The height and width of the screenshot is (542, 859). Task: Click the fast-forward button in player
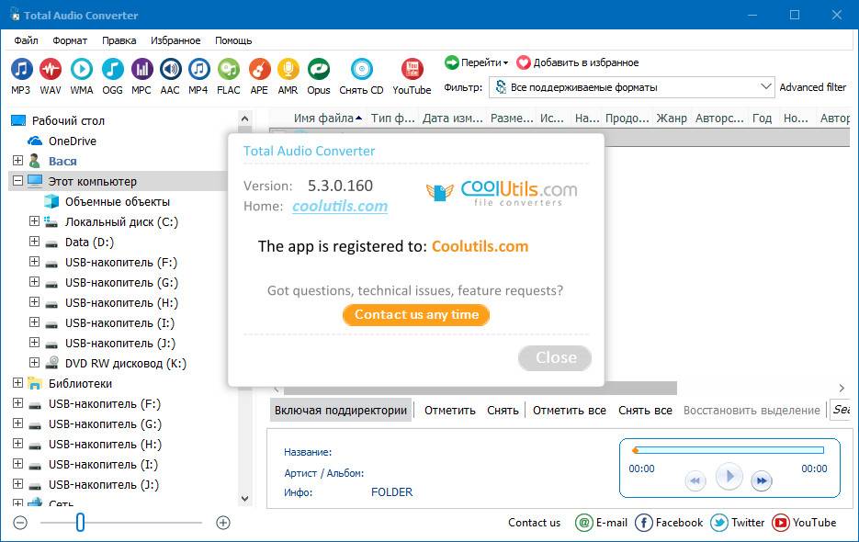tap(762, 480)
